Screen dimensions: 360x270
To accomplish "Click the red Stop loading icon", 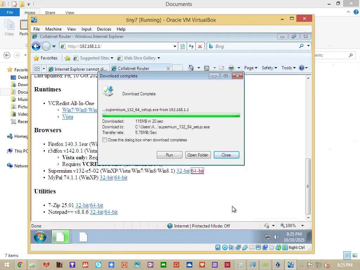I will pyautogui.click(x=200, y=46).
